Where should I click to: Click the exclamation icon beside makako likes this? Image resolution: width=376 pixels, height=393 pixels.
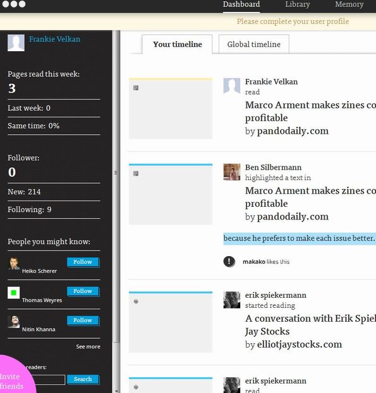[229, 262]
